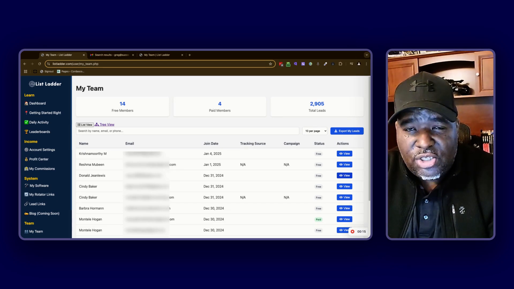The image size is (514, 289).
Task: Open the Extensions puzzle icon
Action: click(340, 64)
